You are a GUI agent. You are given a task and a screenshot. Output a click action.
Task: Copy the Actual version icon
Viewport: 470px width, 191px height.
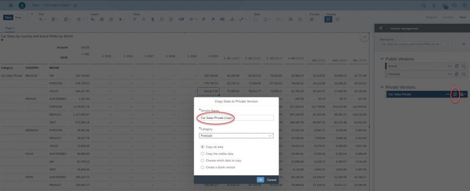pos(457,66)
